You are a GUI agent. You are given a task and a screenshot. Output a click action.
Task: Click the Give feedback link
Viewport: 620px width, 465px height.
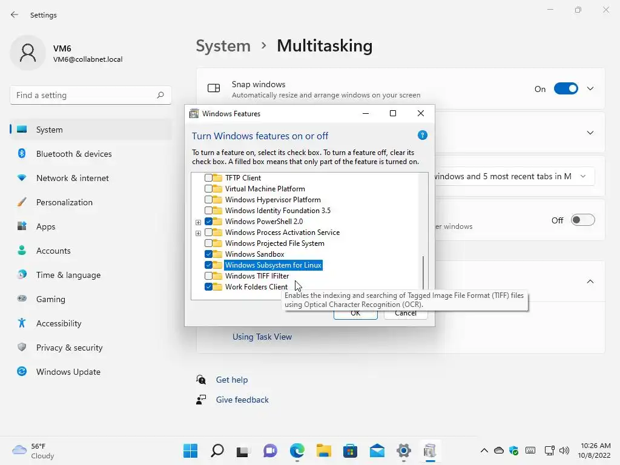(x=242, y=400)
